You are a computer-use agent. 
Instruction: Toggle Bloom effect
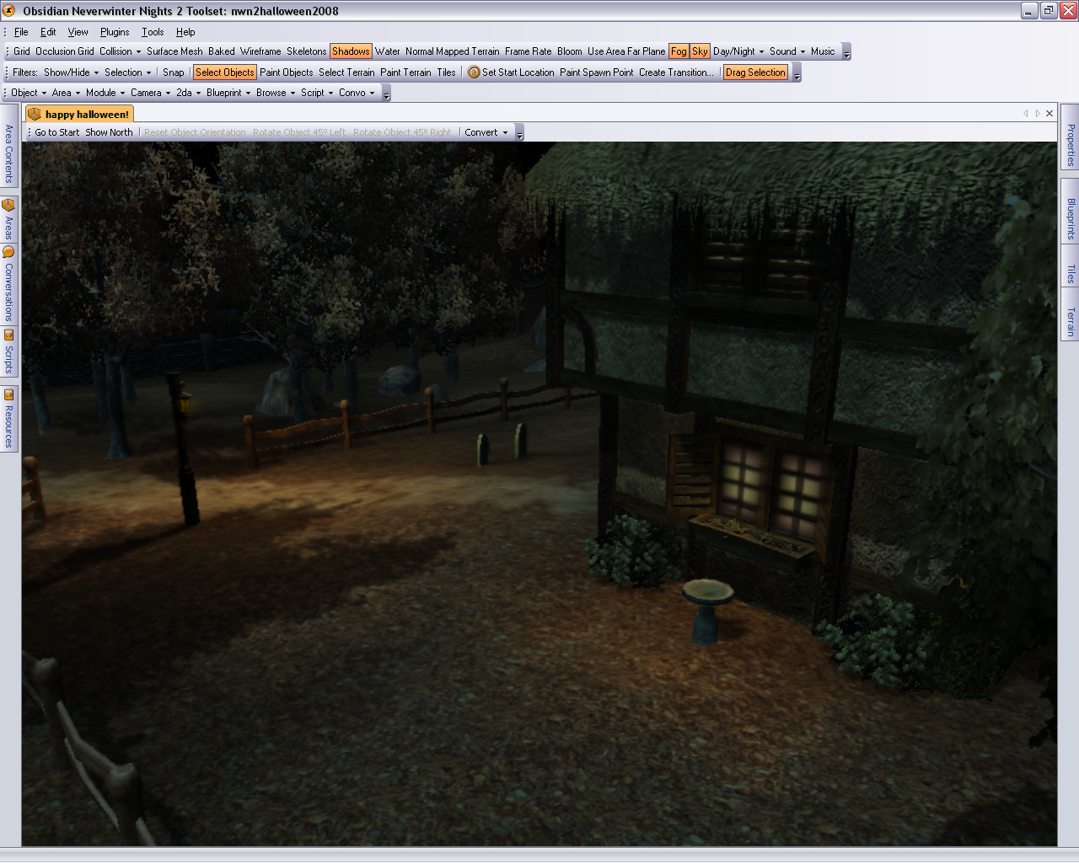(570, 51)
